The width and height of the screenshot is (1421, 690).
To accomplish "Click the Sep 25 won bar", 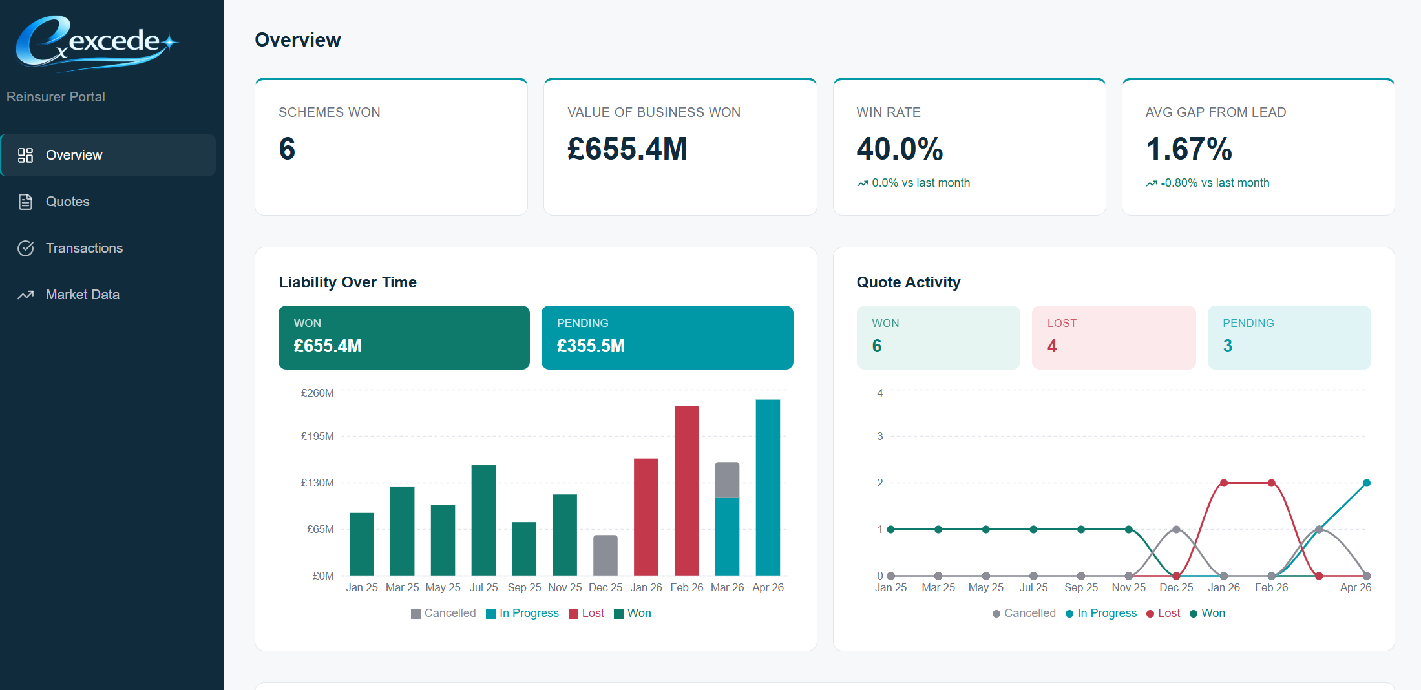I will [x=524, y=549].
